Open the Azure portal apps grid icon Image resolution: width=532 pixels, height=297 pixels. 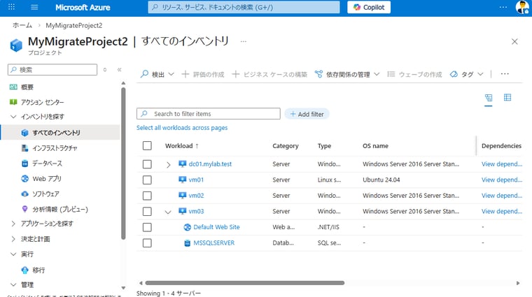point(11,7)
